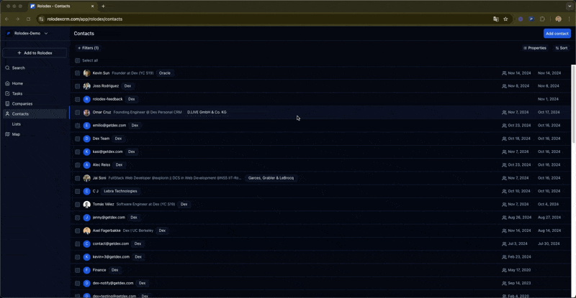Open contact dex-notify@getdex.com
The image size is (576, 298).
point(113,283)
